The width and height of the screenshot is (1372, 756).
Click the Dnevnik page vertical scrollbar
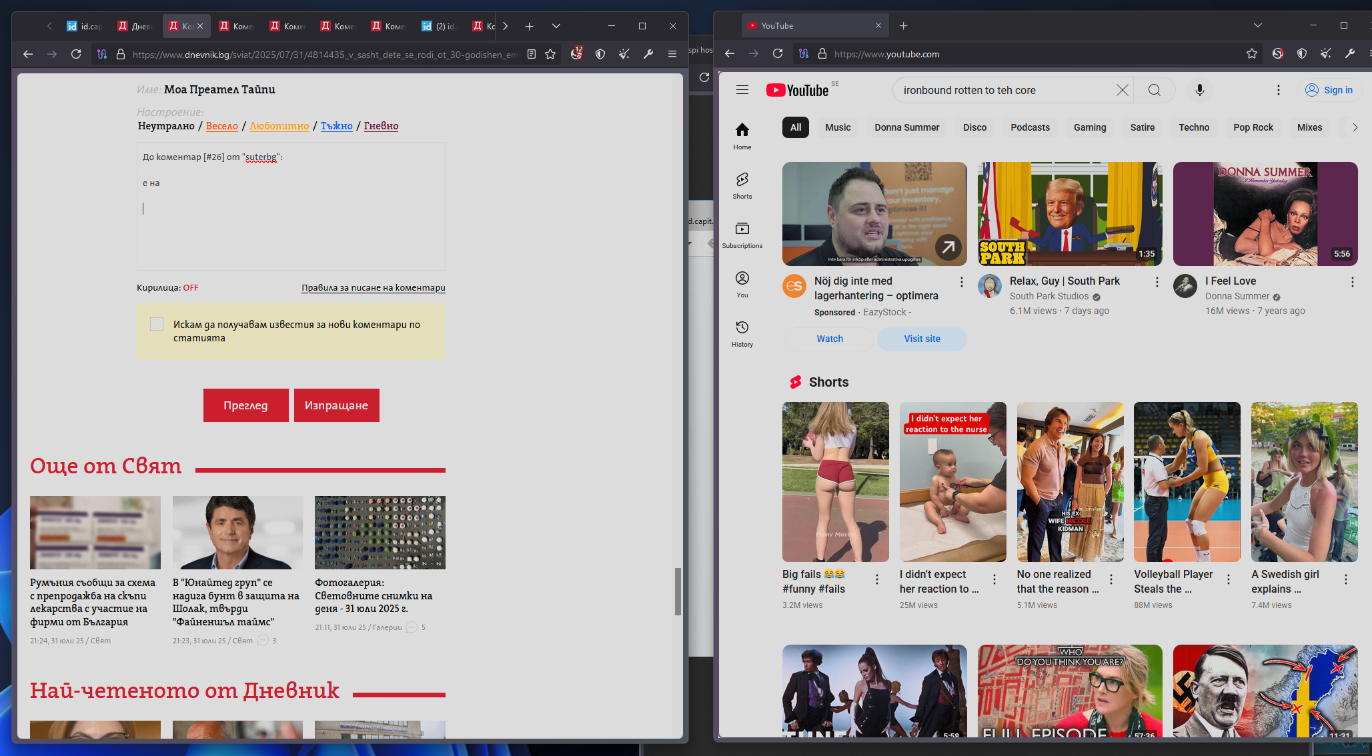click(x=678, y=591)
